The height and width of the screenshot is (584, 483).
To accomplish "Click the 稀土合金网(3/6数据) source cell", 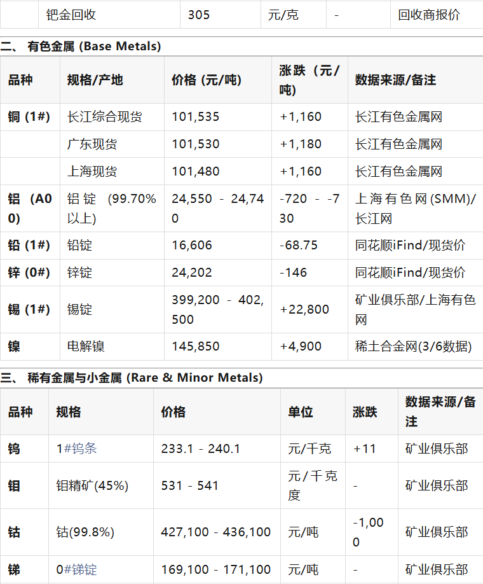I will click(x=413, y=347).
